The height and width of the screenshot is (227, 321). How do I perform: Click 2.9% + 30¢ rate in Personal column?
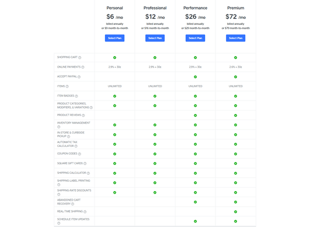tap(114, 67)
